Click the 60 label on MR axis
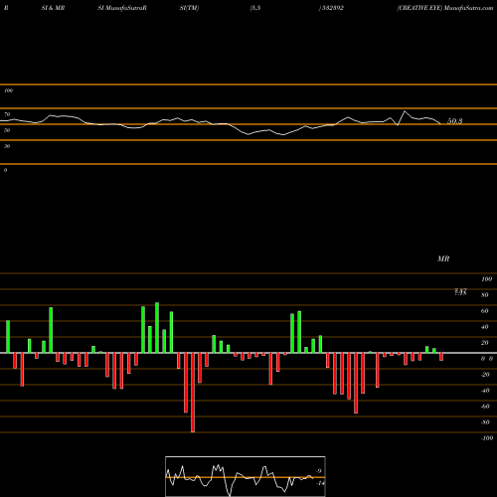The image size is (497, 497). pyautogui.click(x=485, y=311)
